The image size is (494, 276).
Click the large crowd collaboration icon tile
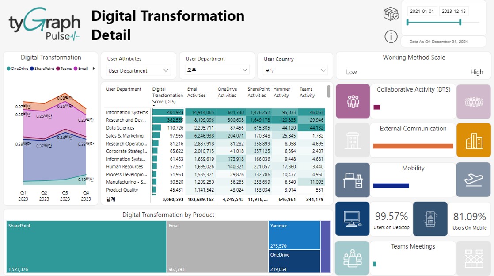[x=474, y=102]
